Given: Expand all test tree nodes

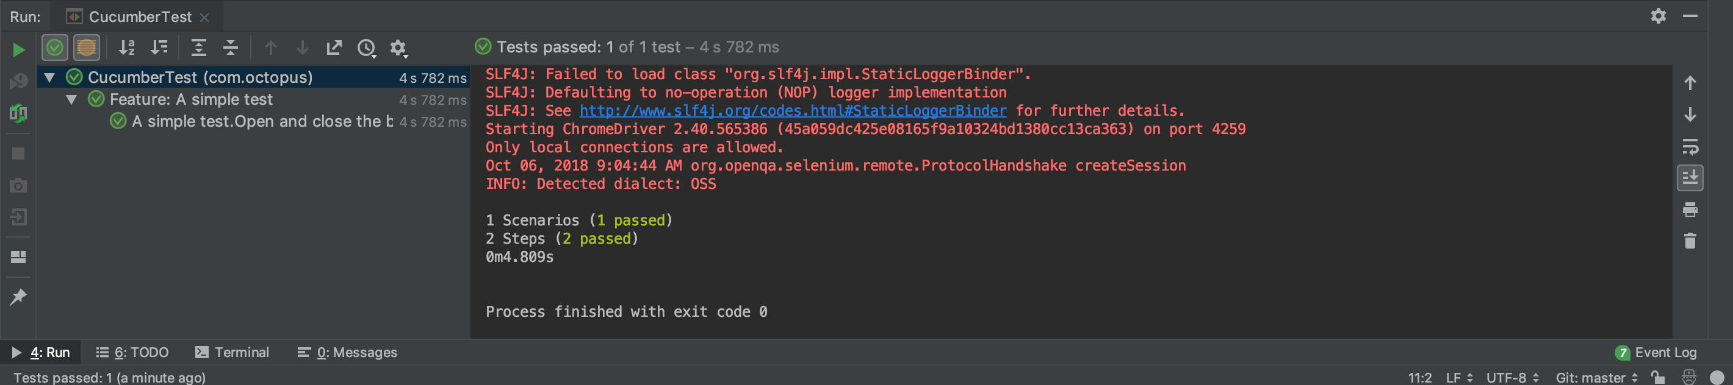Looking at the screenshot, I should pos(198,48).
